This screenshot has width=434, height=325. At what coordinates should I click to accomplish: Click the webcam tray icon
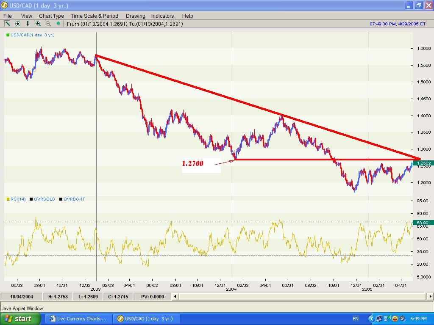click(x=402, y=319)
